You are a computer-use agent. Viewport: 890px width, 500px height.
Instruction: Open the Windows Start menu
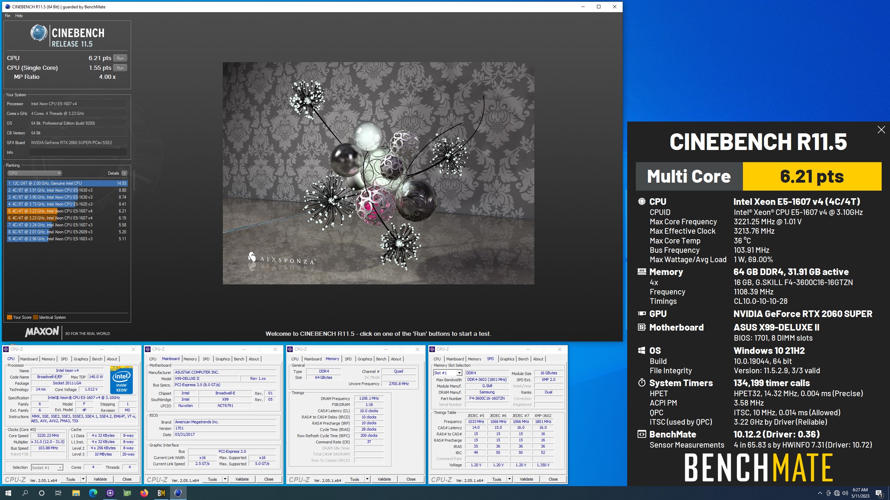tap(8, 493)
